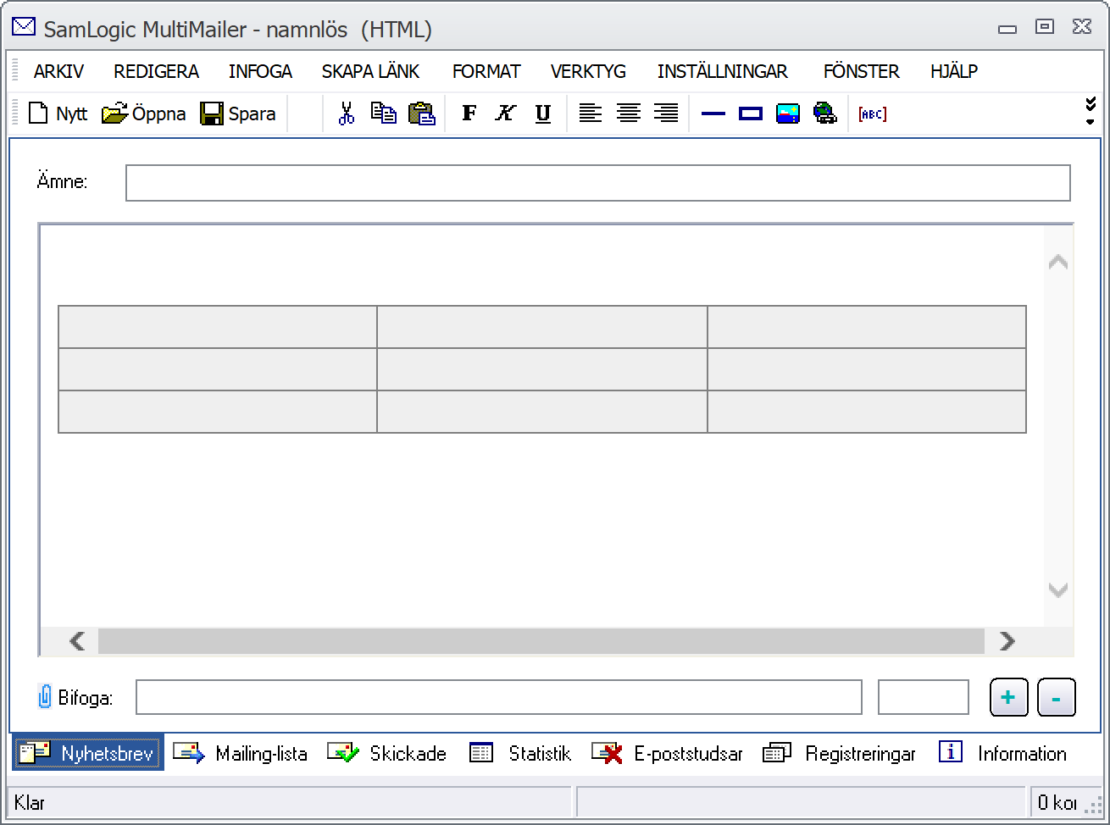
Task: Open the HJÄLP menu
Action: pyautogui.click(x=954, y=72)
